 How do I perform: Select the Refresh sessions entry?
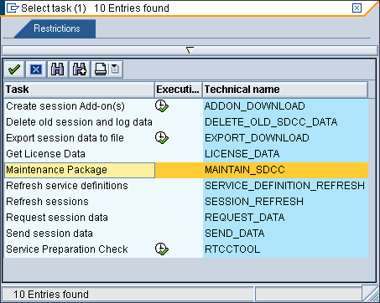47,202
